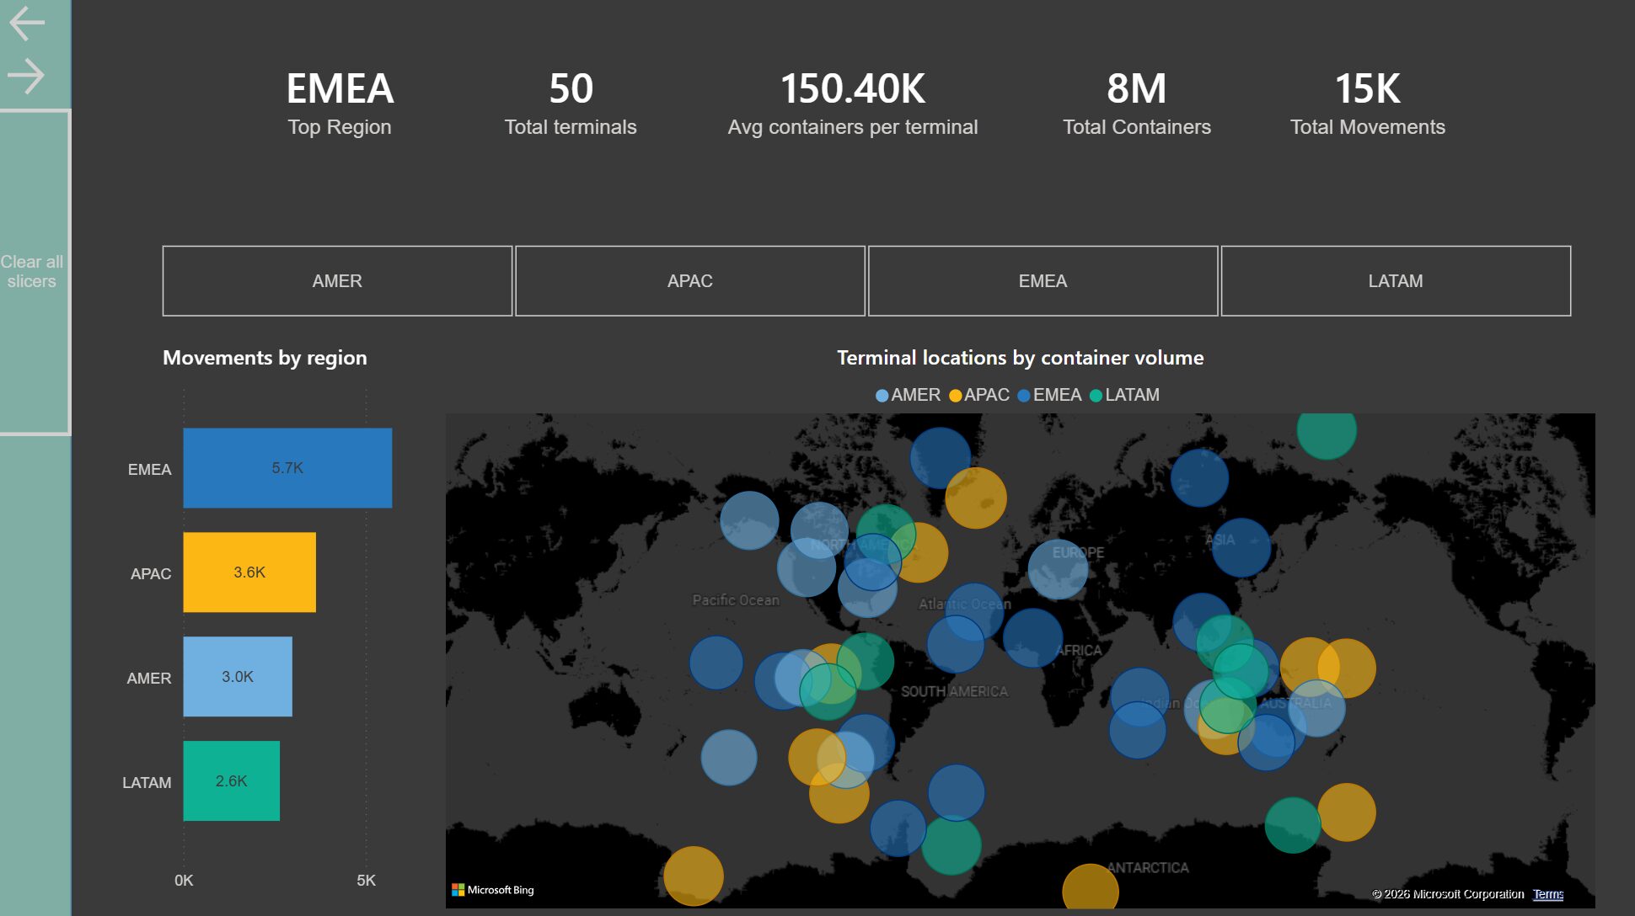
Task: Click the Top Region EMEA card
Action: coord(340,103)
